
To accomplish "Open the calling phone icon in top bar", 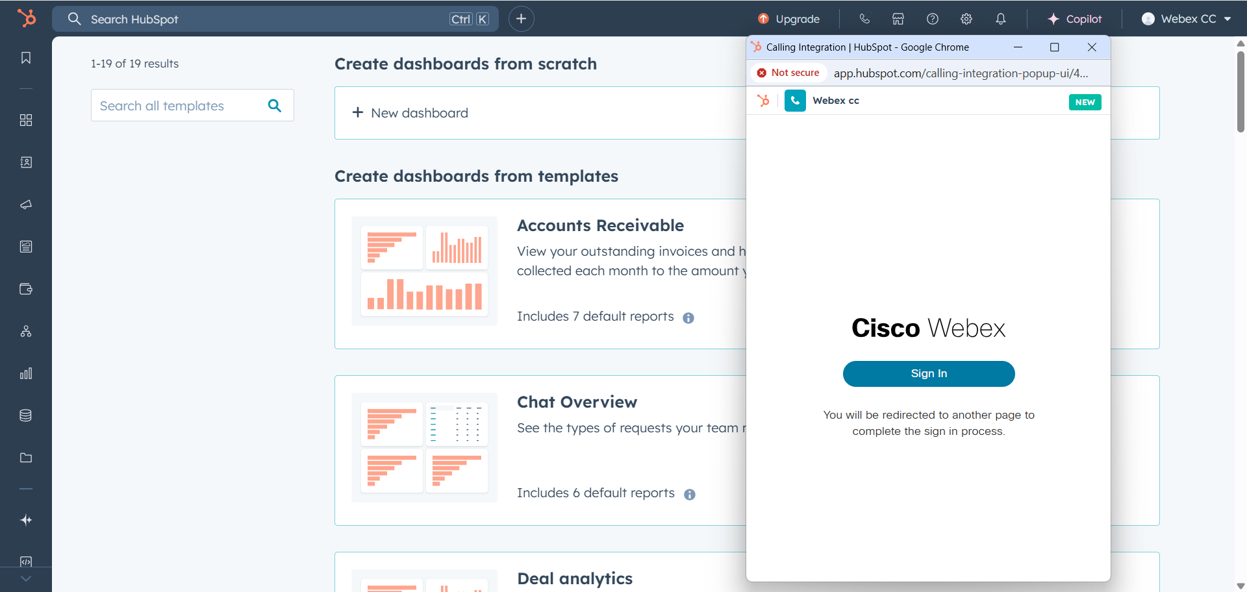I will [x=864, y=19].
